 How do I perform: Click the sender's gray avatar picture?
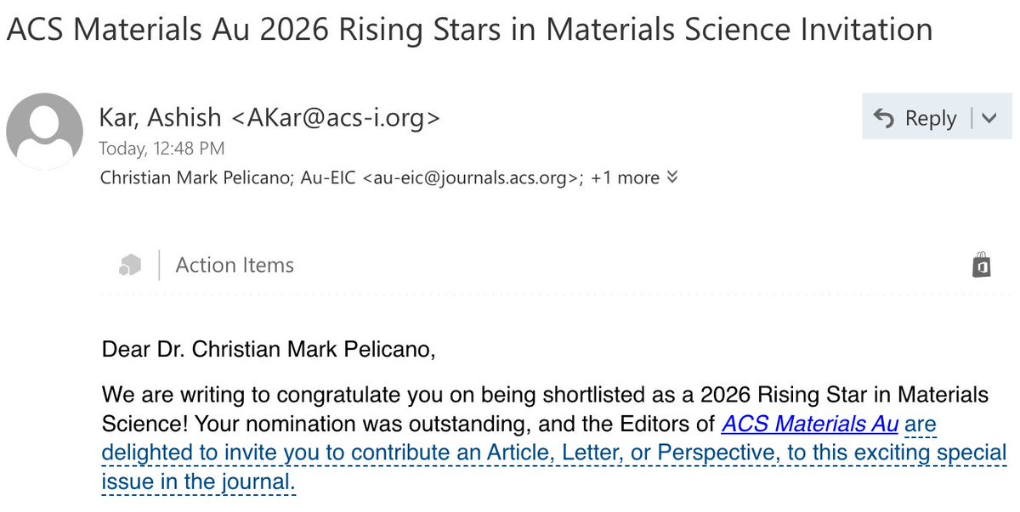coord(44,132)
